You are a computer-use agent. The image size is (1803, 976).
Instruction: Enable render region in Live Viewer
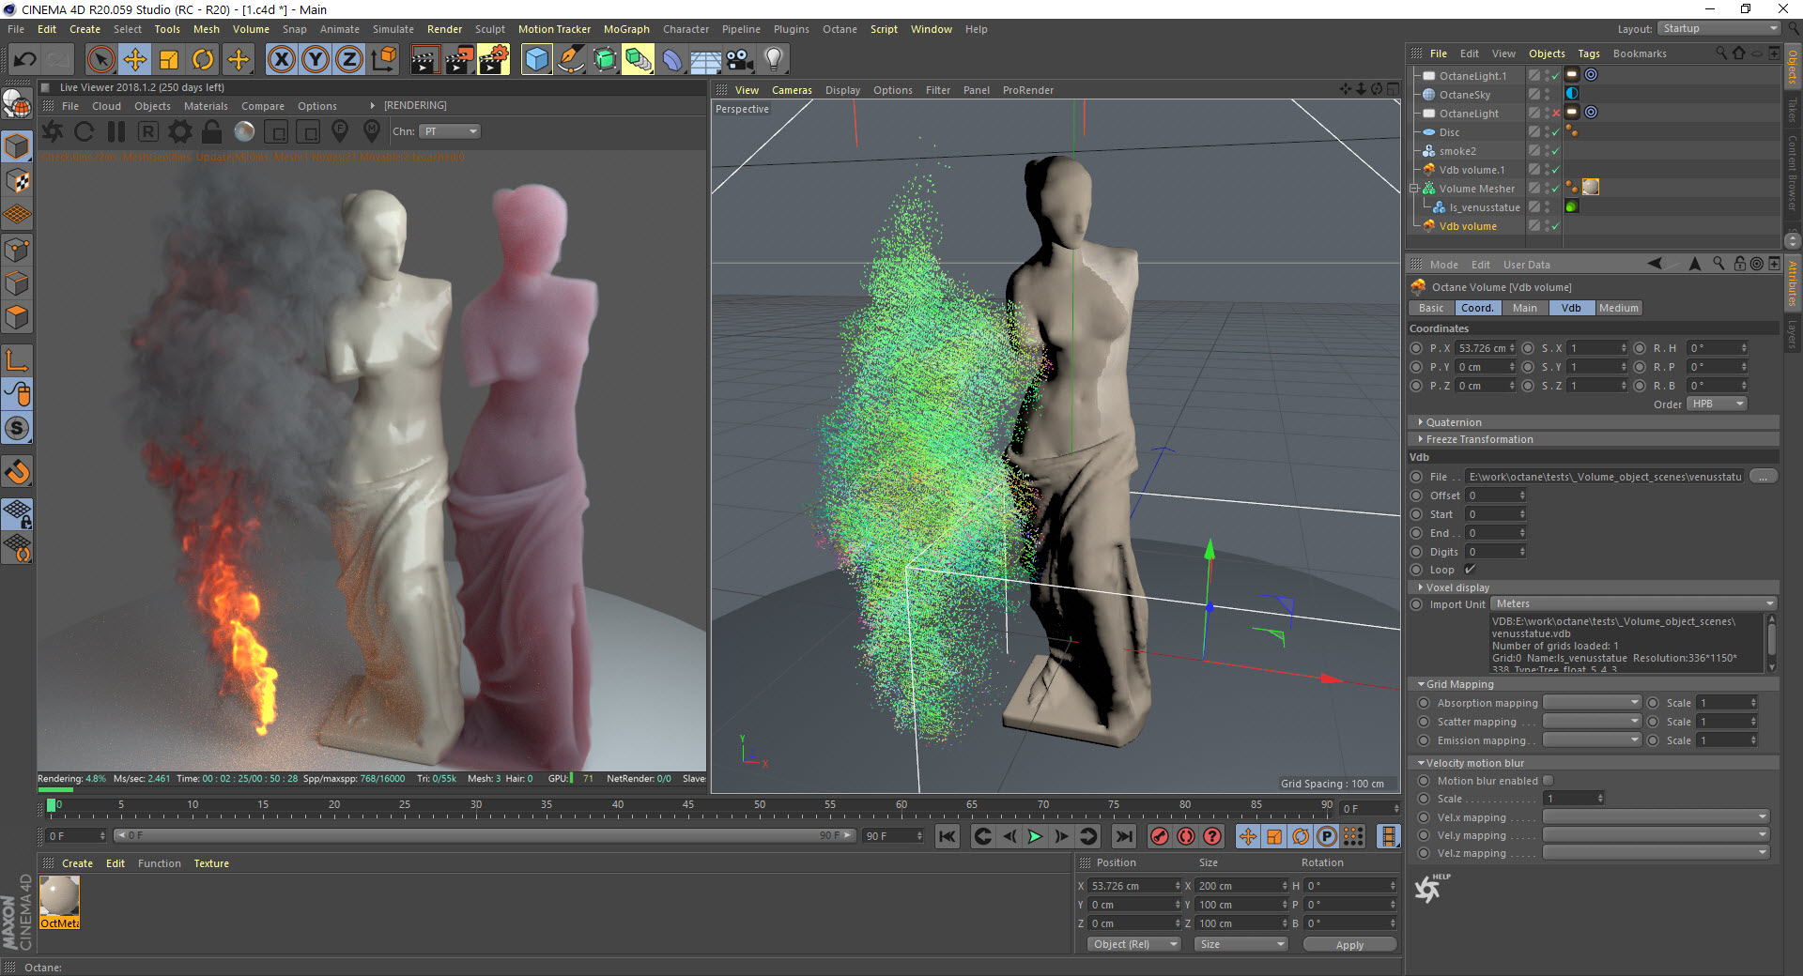276,131
